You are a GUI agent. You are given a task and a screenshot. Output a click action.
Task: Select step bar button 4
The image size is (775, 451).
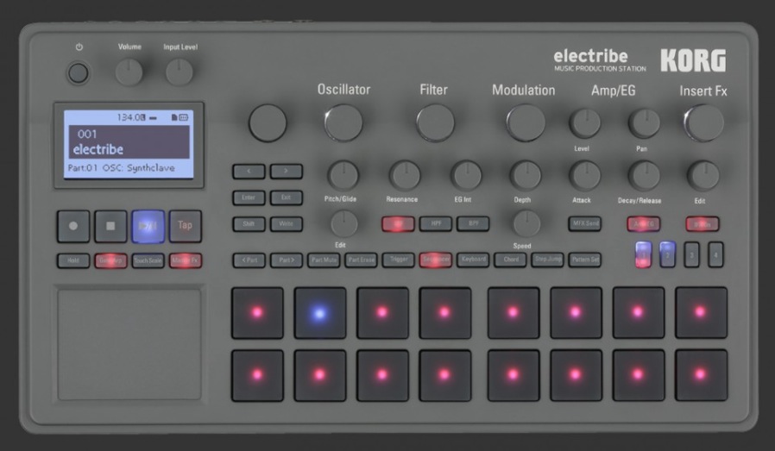[715, 255]
